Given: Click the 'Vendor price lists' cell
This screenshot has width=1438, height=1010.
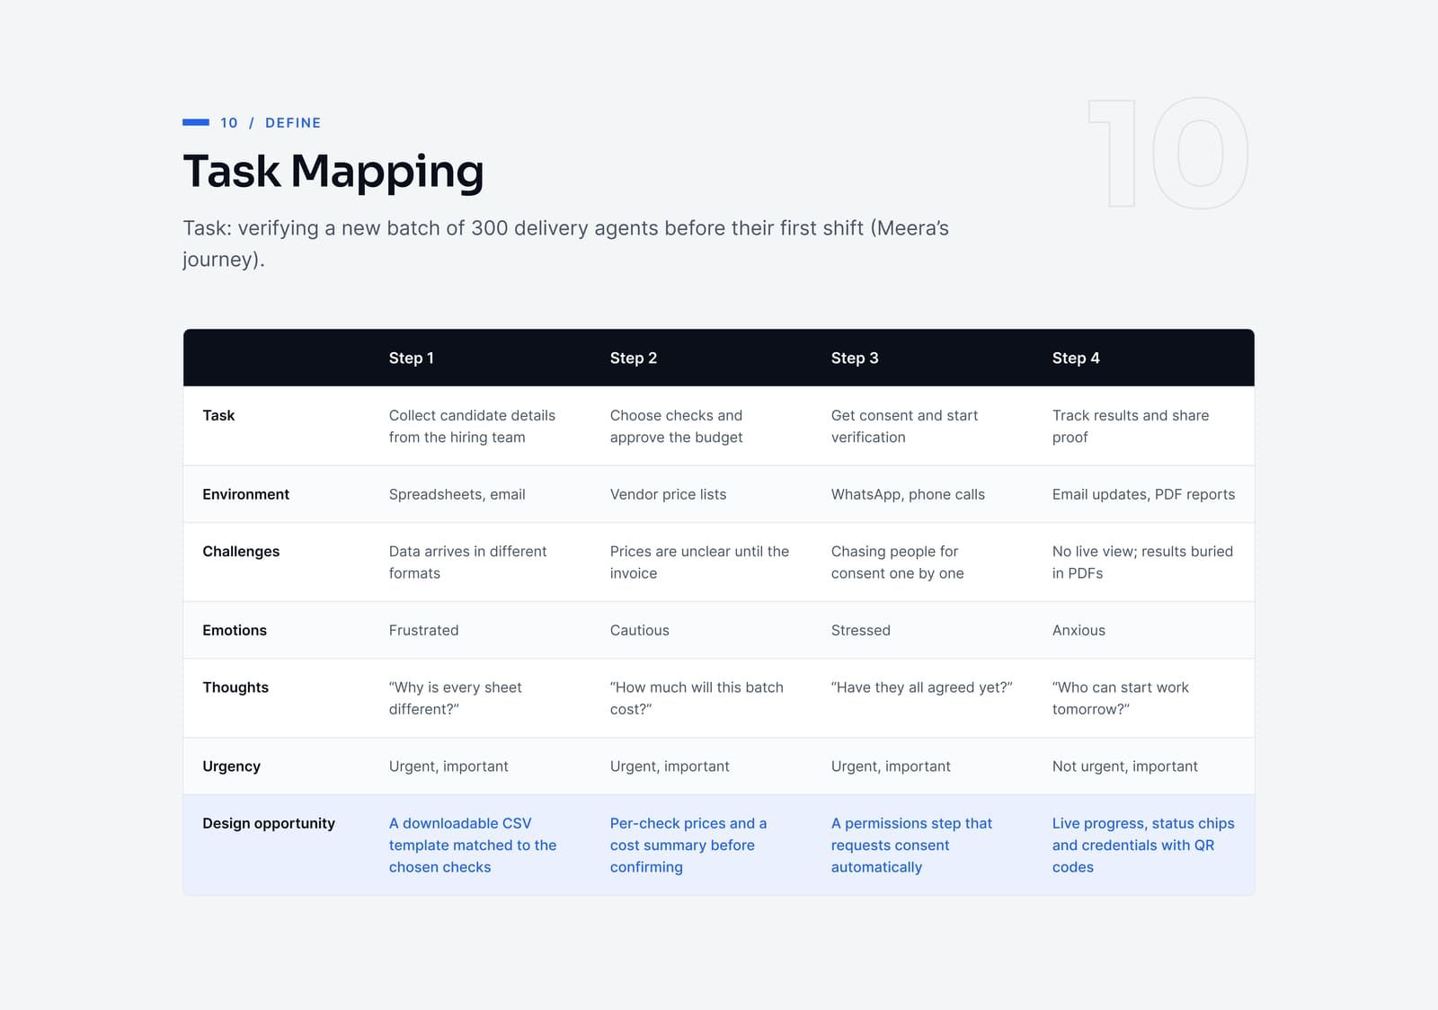Looking at the screenshot, I should coord(668,494).
